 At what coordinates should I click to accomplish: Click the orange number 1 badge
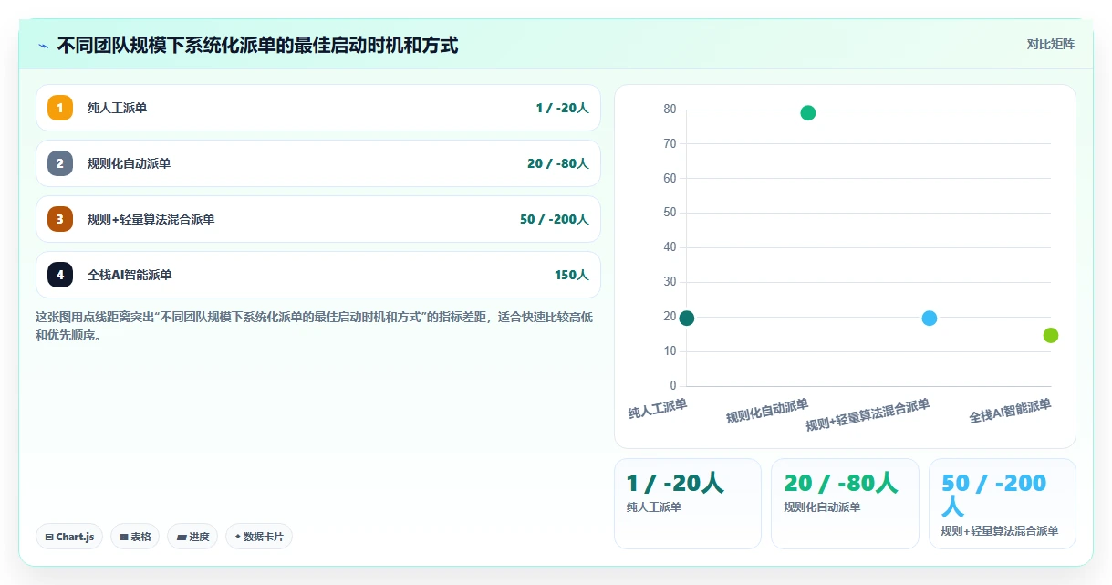click(60, 108)
